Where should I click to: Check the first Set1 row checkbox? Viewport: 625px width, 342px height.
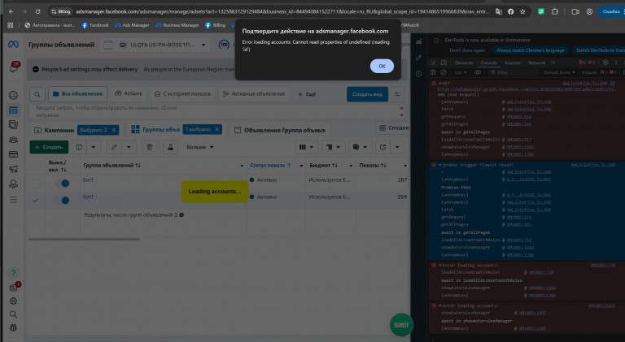point(36,183)
